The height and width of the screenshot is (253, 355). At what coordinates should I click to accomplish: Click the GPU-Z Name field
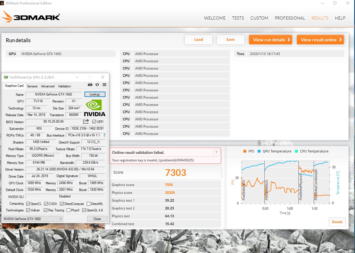point(54,94)
